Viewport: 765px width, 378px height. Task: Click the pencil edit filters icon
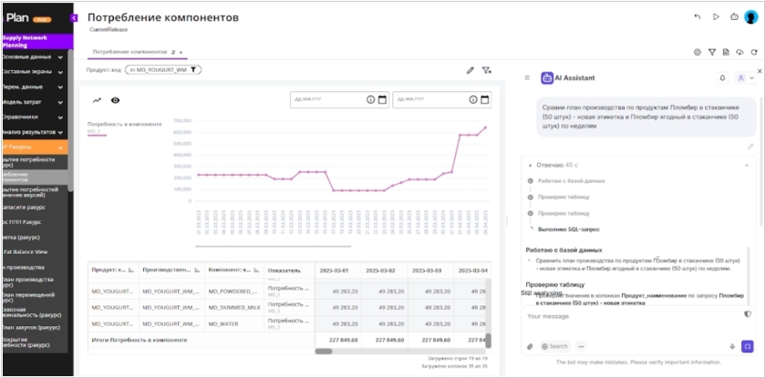click(470, 70)
